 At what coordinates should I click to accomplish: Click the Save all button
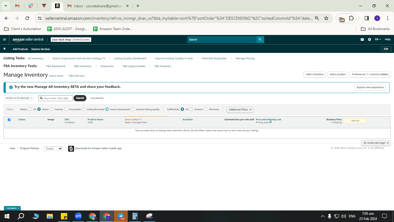355,121
